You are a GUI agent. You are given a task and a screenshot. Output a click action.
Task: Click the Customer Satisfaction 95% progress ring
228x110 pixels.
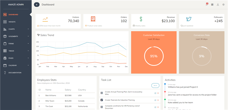click(x=154, y=56)
